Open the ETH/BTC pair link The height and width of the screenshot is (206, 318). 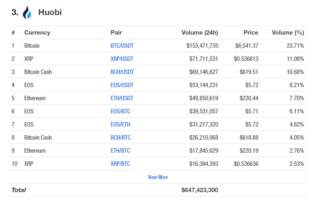pos(120,151)
